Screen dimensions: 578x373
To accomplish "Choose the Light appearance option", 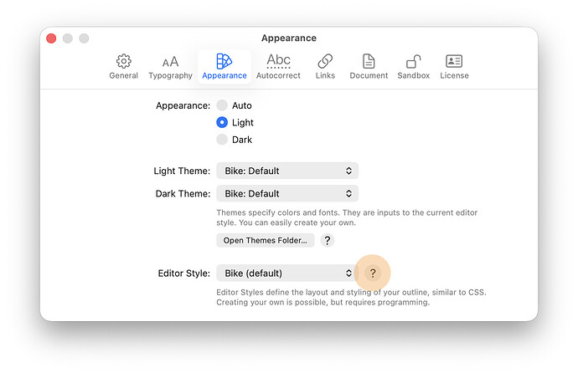I will (x=222, y=122).
